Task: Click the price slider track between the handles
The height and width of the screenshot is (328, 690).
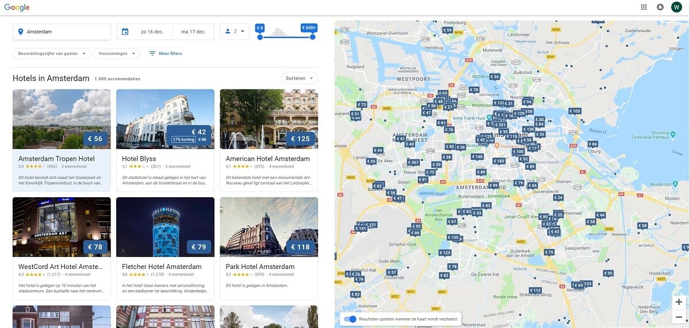Action: tap(286, 37)
